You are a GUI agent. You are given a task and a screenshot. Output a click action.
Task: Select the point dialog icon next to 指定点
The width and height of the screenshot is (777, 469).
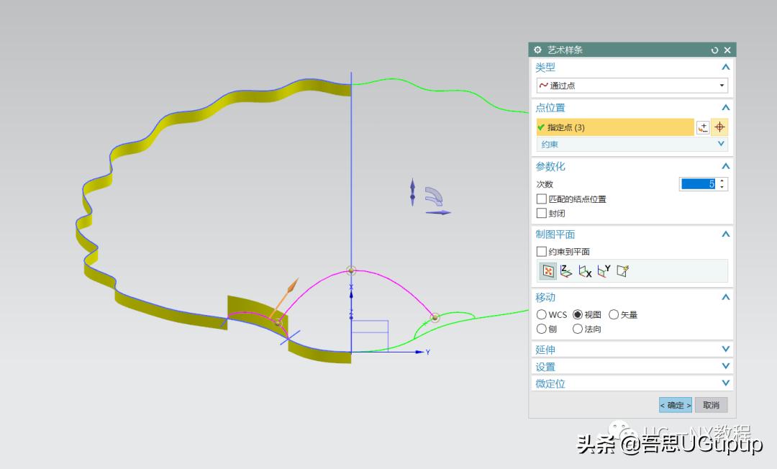click(703, 127)
